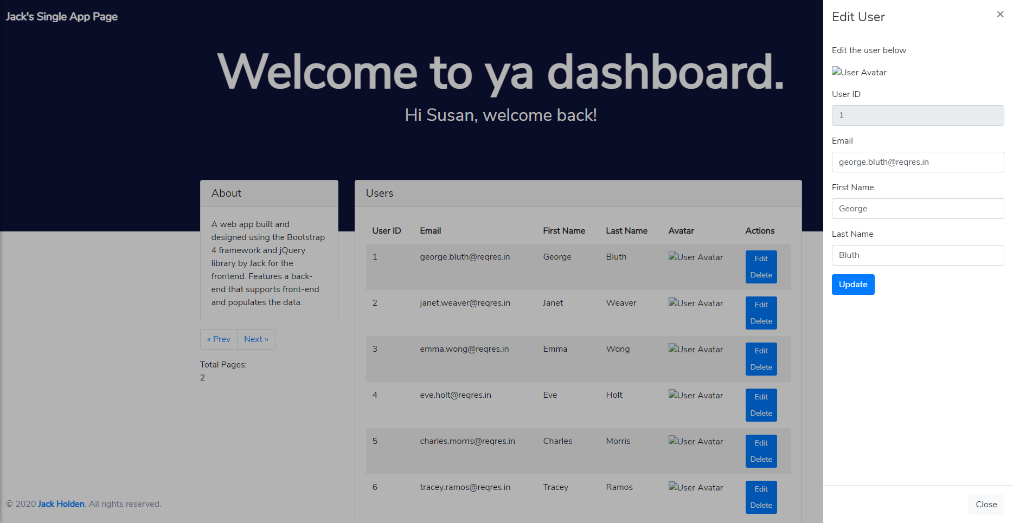This screenshot has width=1013, height=523.
Task: Click into the Email field showing george.bluth@reqres.in
Action: (918, 162)
